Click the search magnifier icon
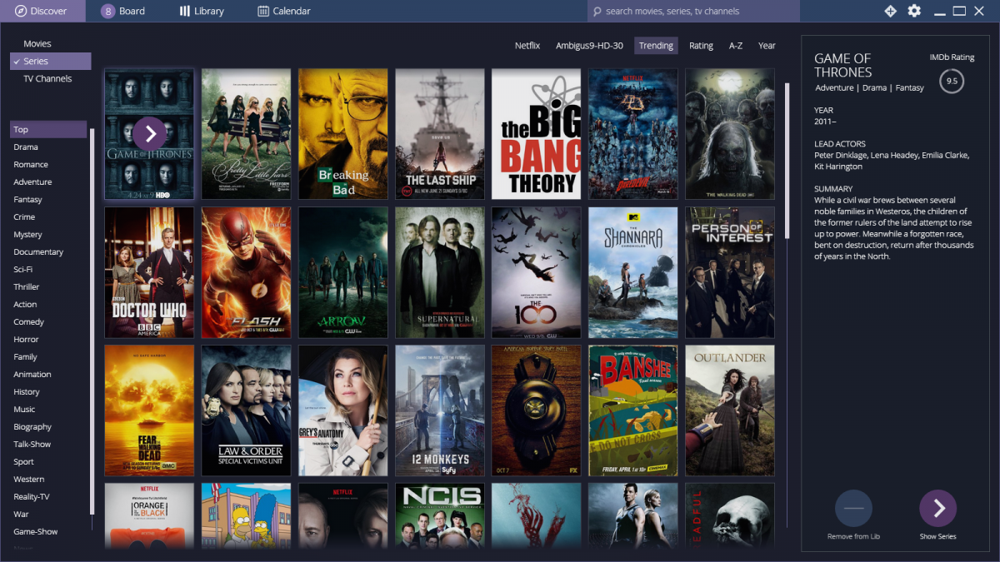The image size is (1000, 562). point(597,11)
